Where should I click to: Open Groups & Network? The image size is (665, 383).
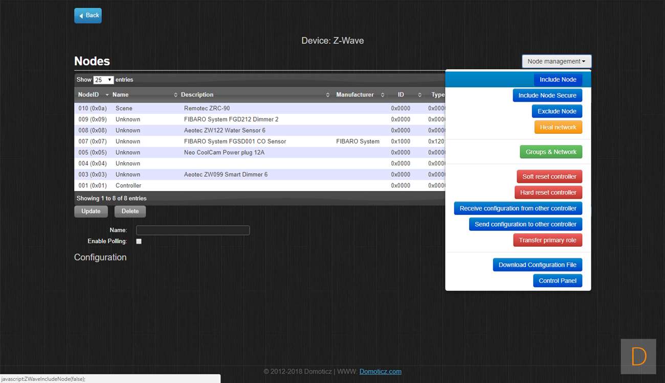coord(550,152)
